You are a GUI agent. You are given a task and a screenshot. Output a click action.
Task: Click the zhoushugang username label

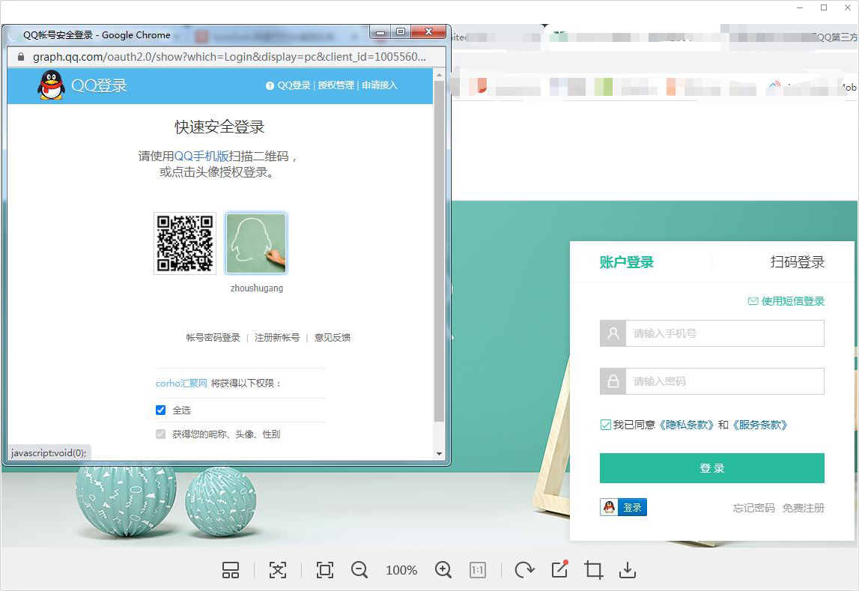click(x=256, y=288)
